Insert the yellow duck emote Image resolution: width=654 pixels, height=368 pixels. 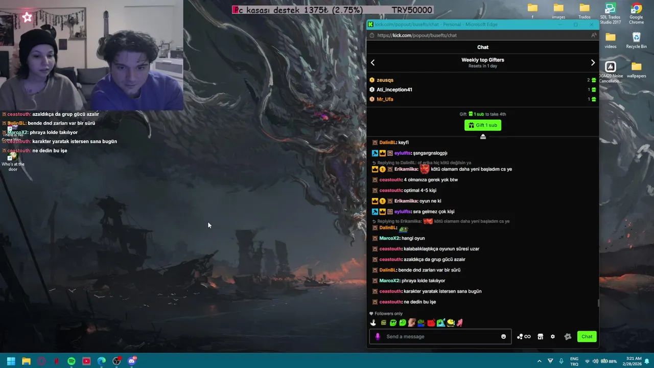coord(450,323)
